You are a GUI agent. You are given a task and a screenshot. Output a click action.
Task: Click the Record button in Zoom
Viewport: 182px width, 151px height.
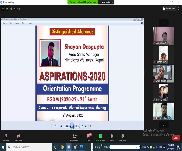pyautogui.click(x=112, y=138)
